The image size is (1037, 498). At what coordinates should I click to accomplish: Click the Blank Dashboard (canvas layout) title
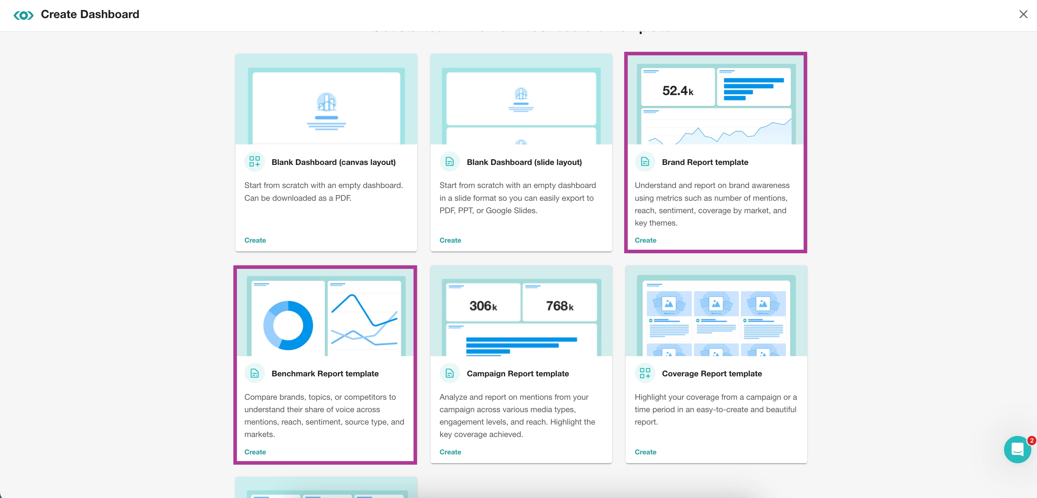[x=333, y=162]
